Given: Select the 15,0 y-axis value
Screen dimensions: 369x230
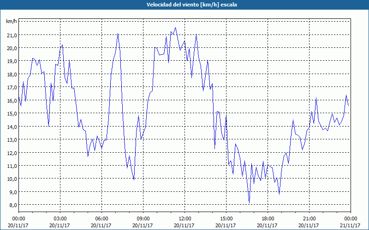Looking at the screenshot, I should click(12, 113).
